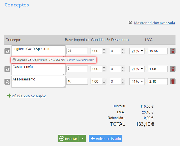Screen dimensions: 180x146
Task: Open Mostrar edición avanzada link
Action: tap(154, 23)
